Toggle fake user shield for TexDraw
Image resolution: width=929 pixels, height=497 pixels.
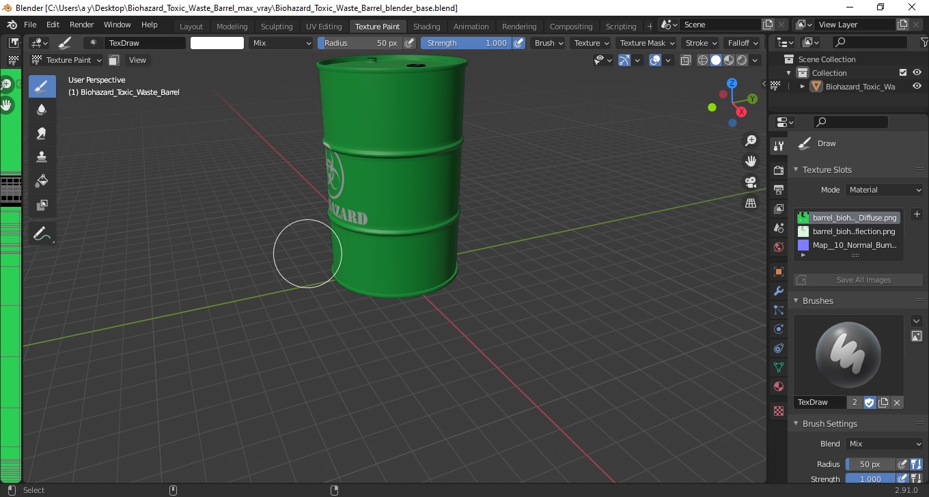click(870, 402)
